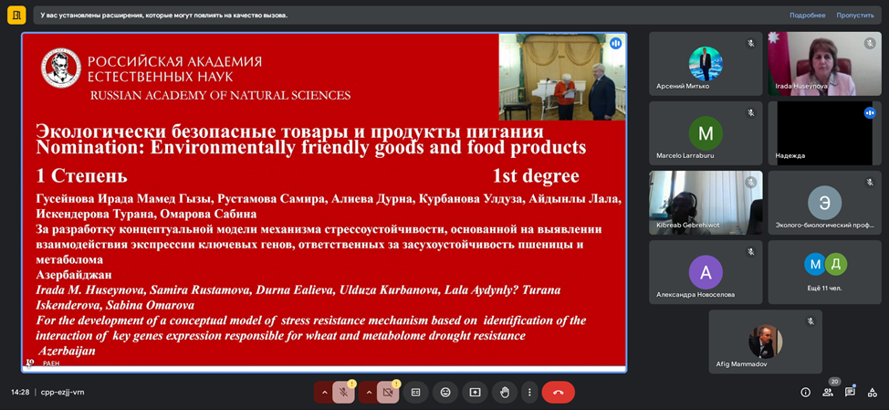Click the blue new-message dot on chat icon
889x410 pixels.
[x=854, y=386]
